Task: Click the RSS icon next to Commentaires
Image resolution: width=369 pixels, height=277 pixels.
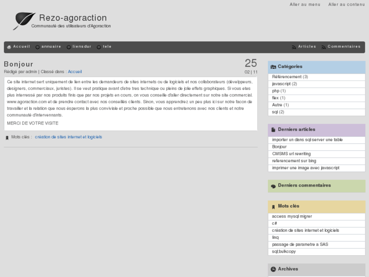Action: coord(324,47)
